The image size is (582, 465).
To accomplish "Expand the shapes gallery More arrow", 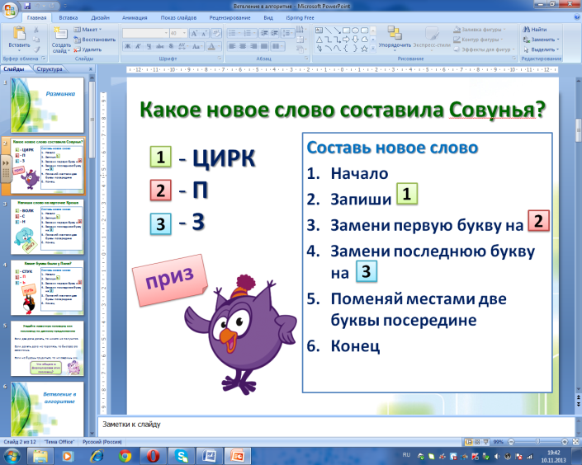I will pos(373,49).
